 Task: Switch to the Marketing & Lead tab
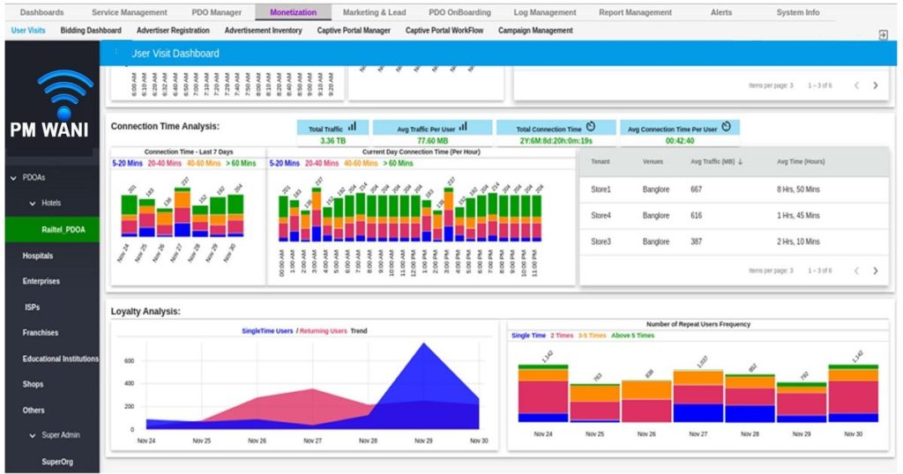[x=373, y=12]
